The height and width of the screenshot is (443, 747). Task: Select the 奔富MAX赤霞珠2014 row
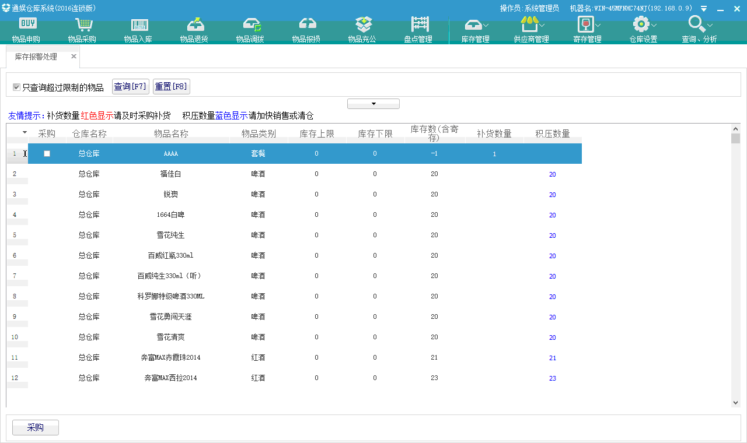coord(294,358)
